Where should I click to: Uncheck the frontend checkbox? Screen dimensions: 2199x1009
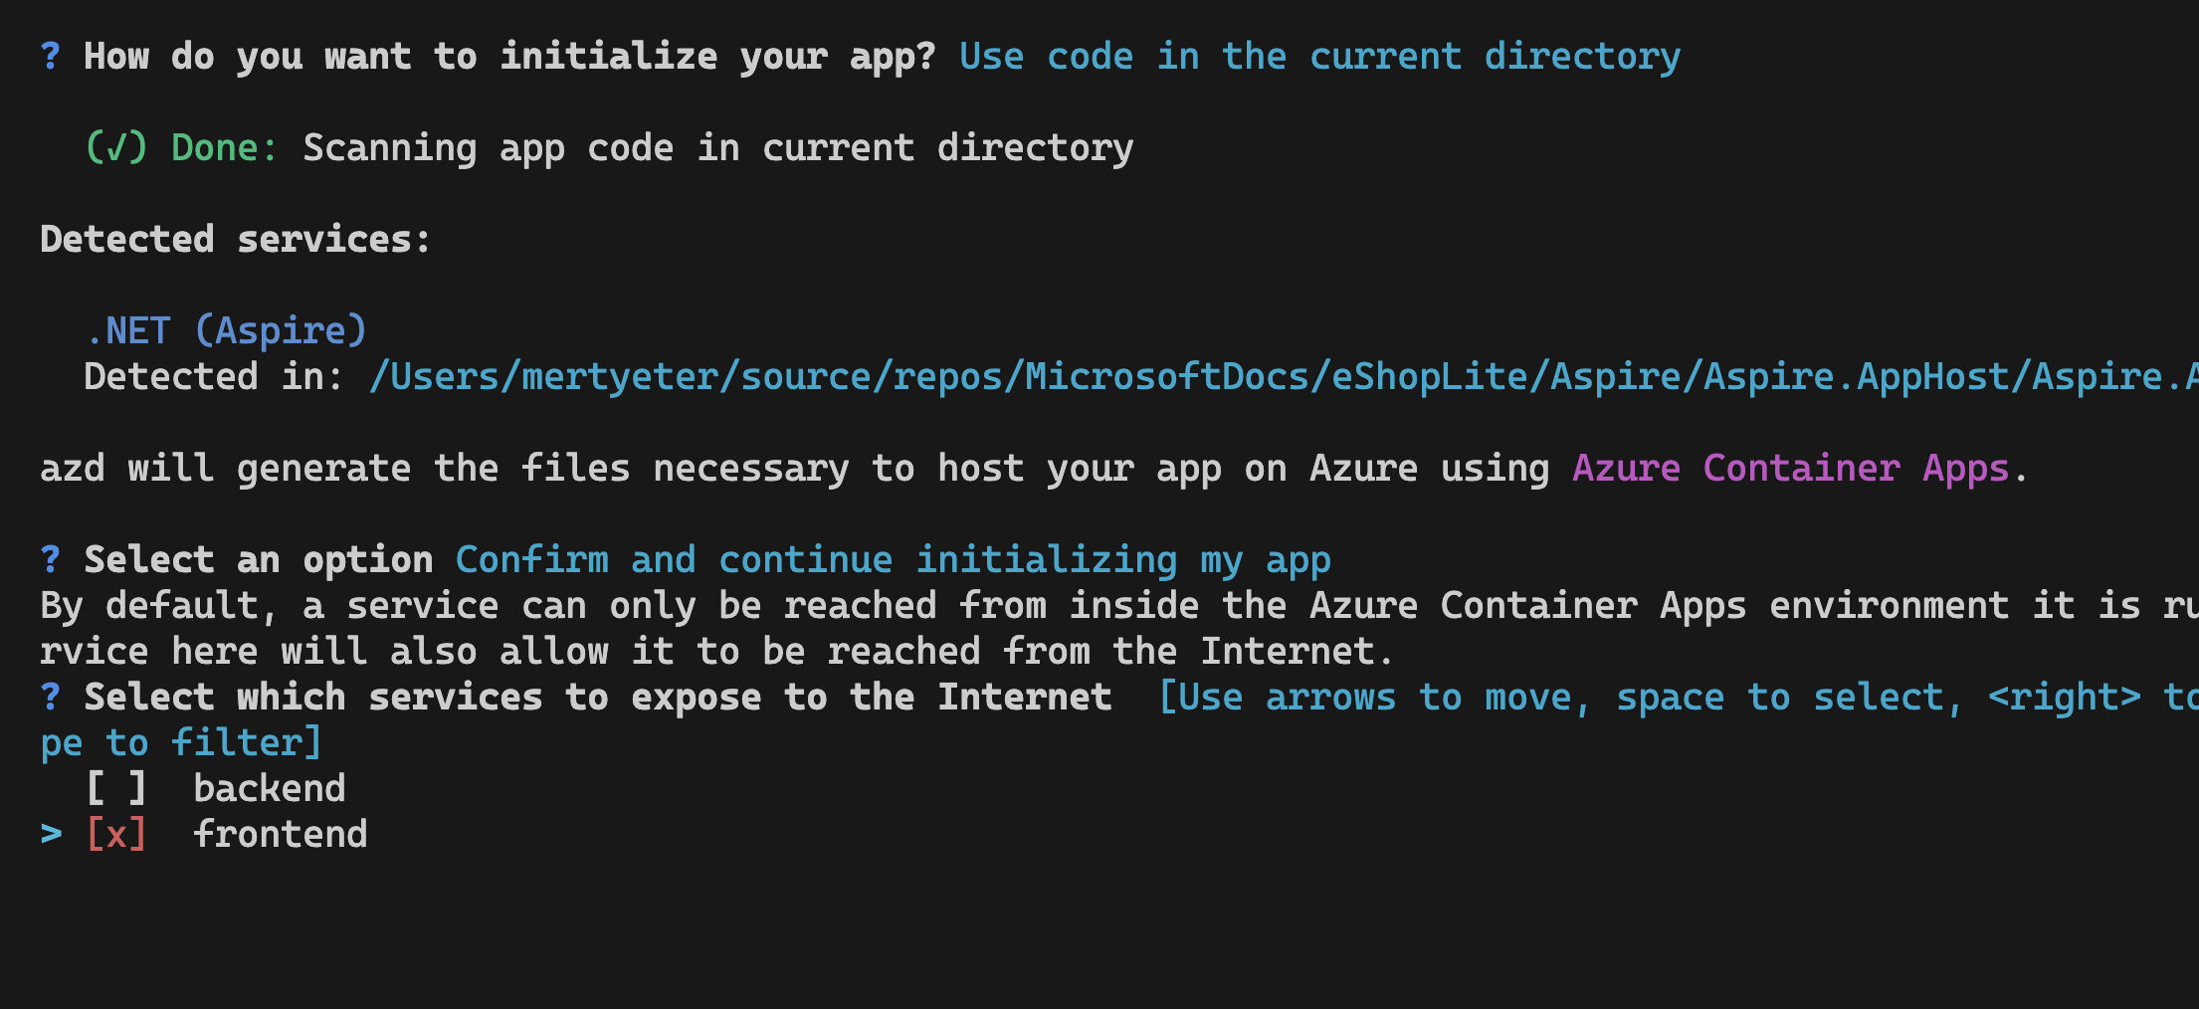click(116, 834)
